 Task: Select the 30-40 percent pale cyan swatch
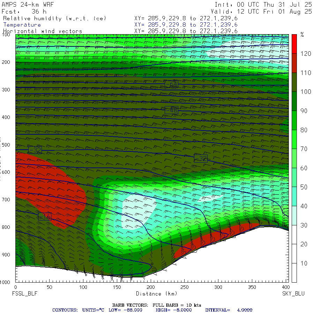pyautogui.click(x=294, y=216)
